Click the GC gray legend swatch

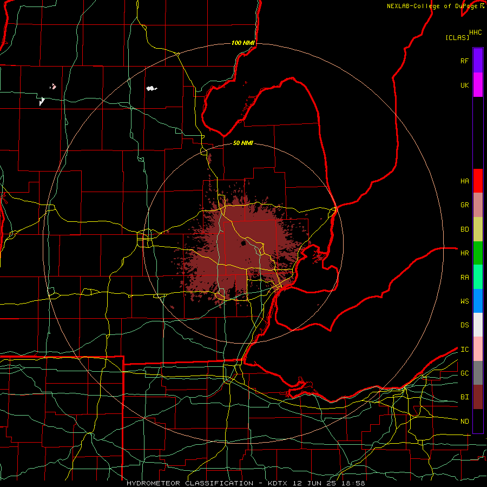coord(478,373)
